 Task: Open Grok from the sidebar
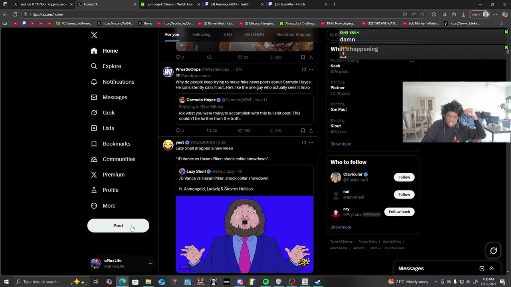point(103,113)
